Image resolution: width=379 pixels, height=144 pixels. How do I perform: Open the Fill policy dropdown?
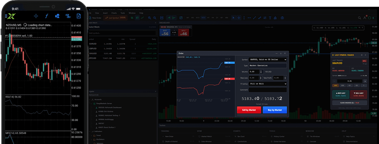(268, 84)
